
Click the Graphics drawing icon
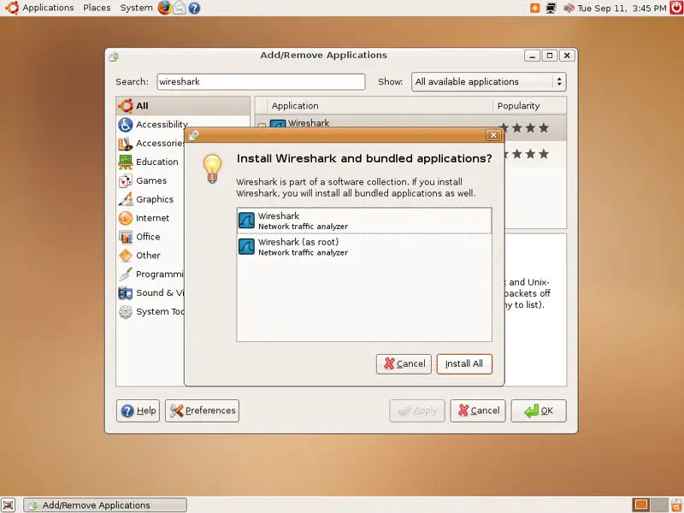point(126,199)
